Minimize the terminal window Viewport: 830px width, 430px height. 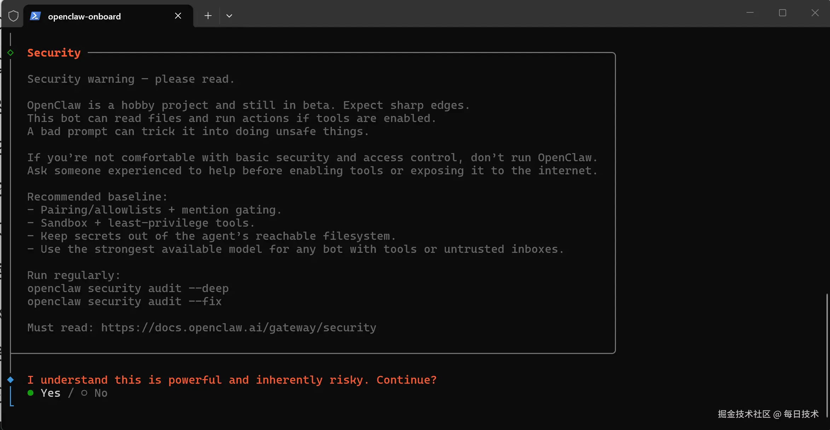coord(750,13)
